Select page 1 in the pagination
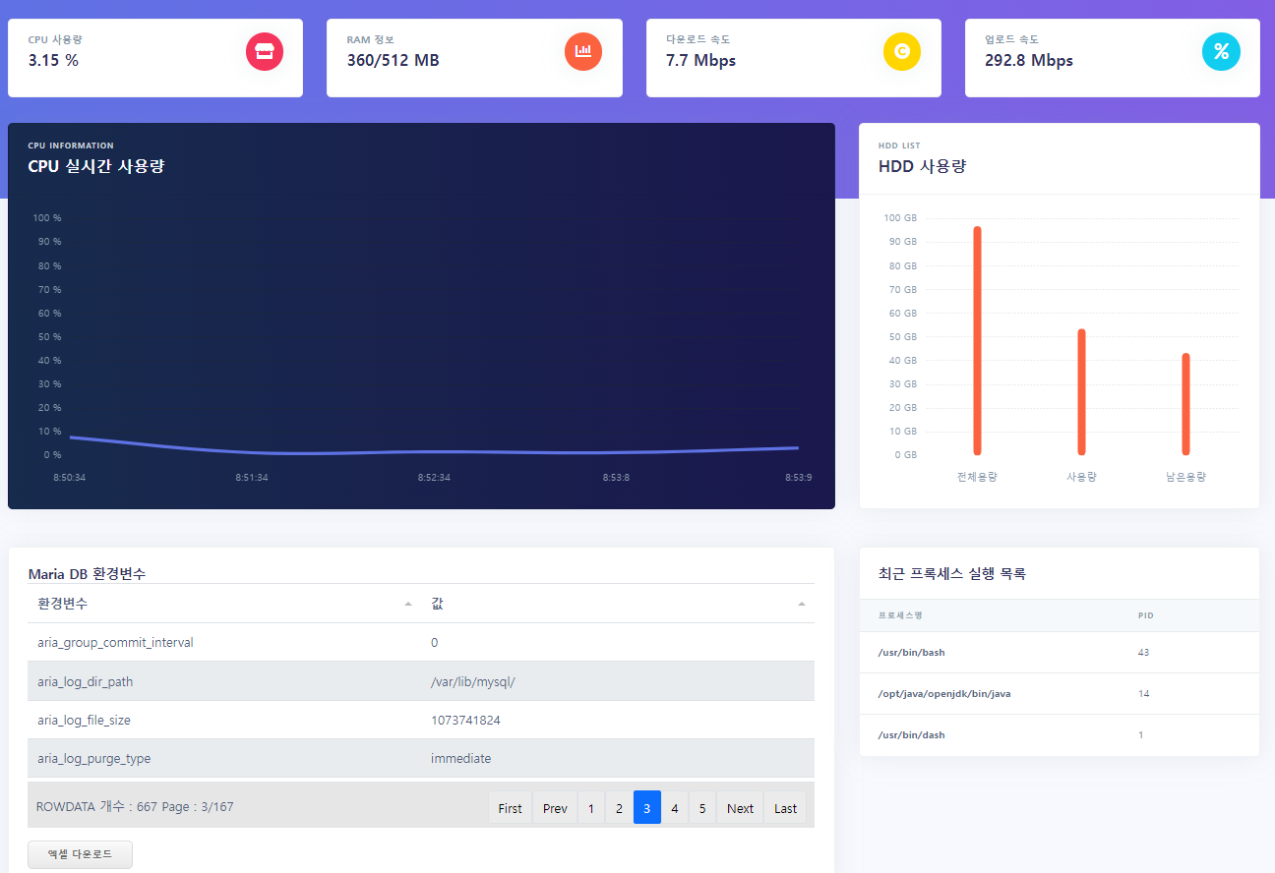The image size is (1275, 873). (x=590, y=807)
